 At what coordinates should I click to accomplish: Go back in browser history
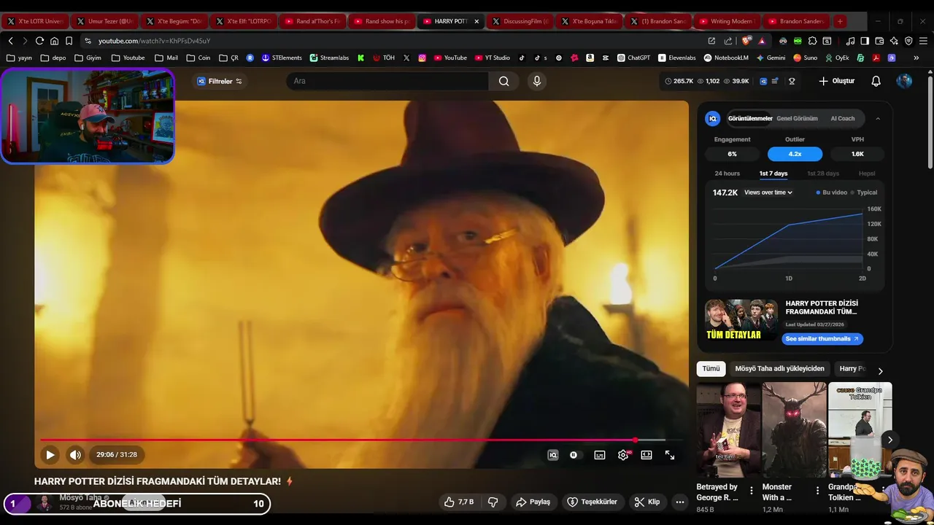click(x=10, y=41)
